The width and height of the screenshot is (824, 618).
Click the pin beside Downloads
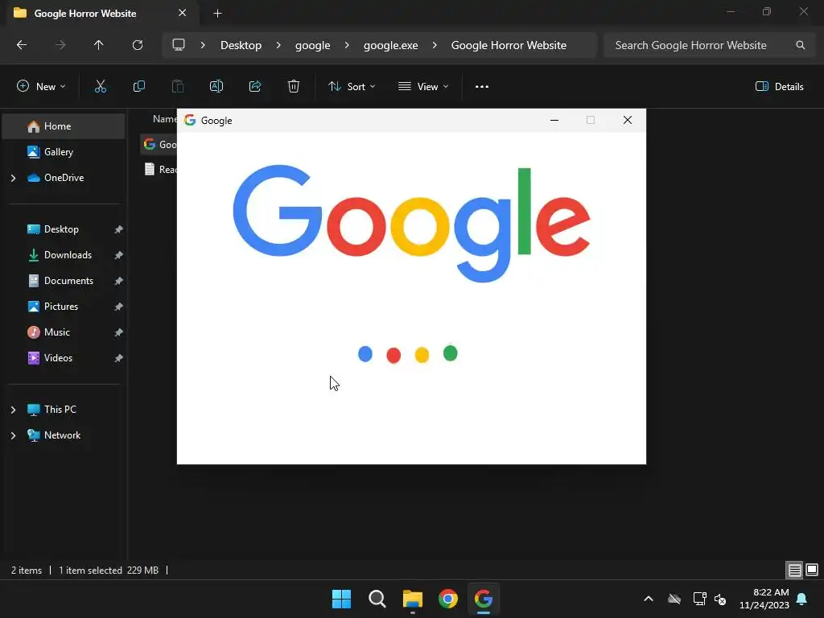coord(119,255)
